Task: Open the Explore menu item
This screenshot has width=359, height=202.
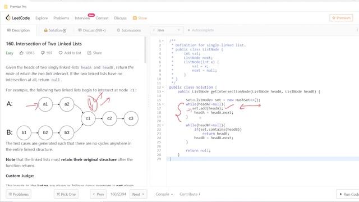Action: (42, 18)
